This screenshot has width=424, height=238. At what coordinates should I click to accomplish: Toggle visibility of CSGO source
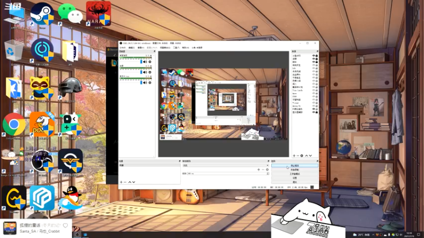point(314,96)
